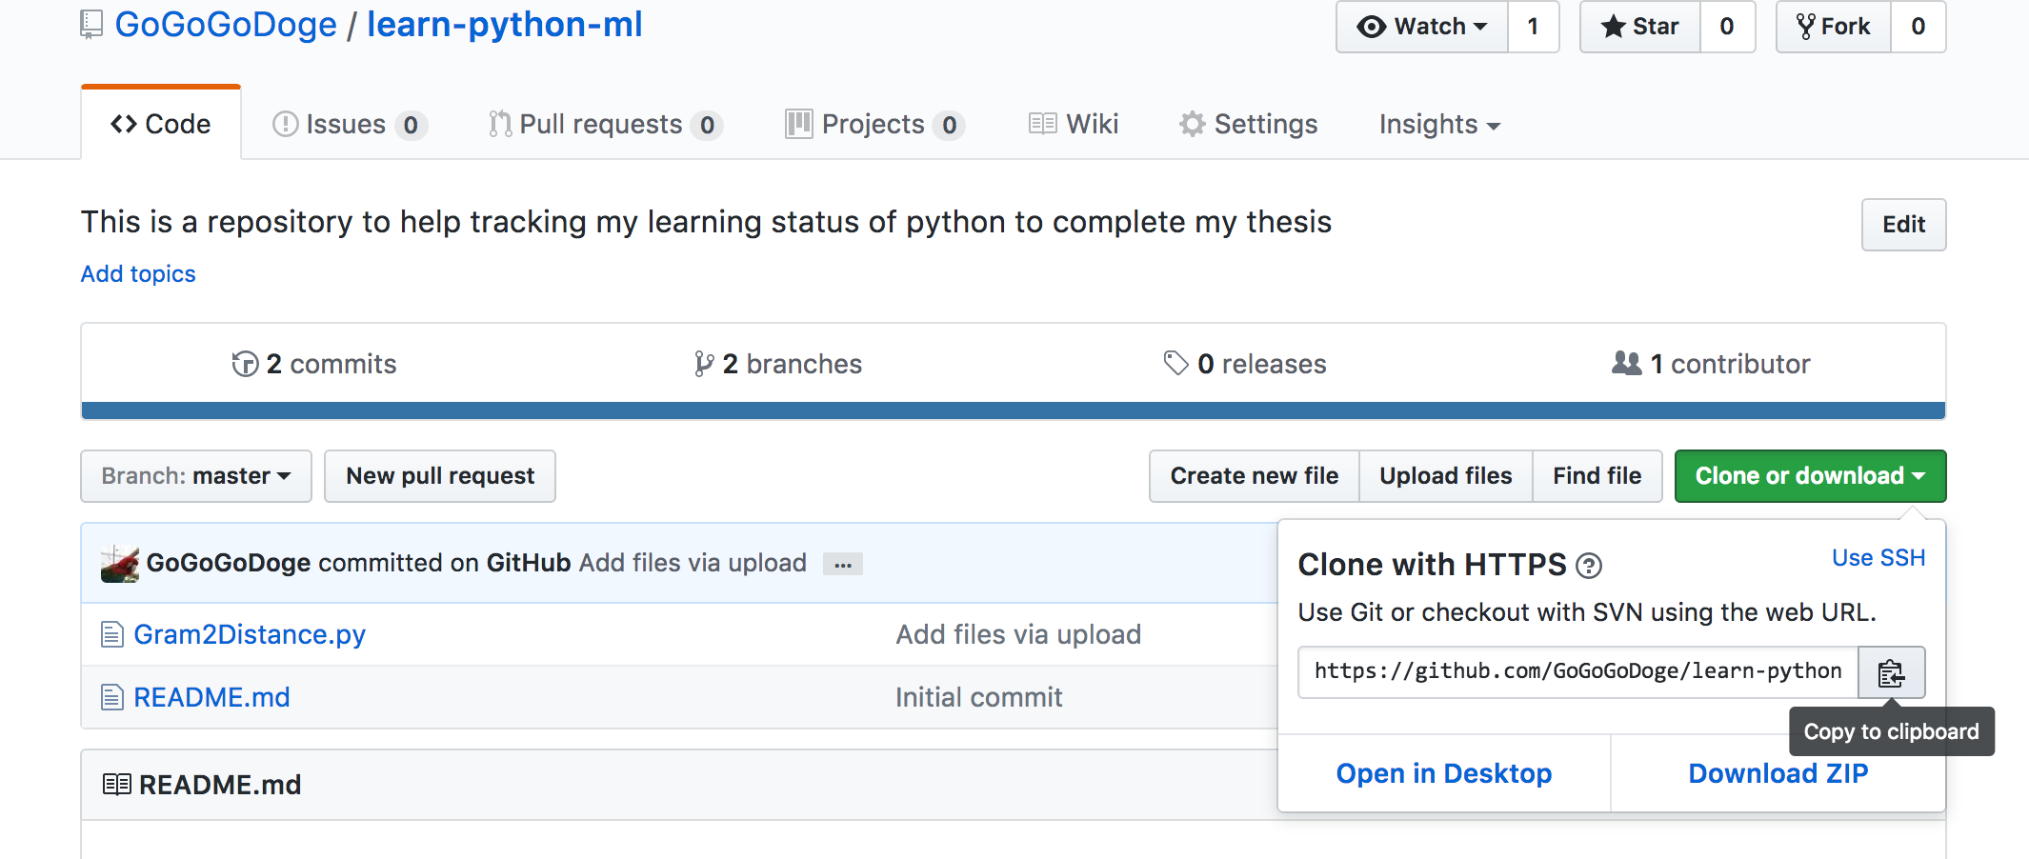Viewport: 2029px width, 859px height.
Task: Expand the Insights dropdown
Action: tap(1439, 124)
